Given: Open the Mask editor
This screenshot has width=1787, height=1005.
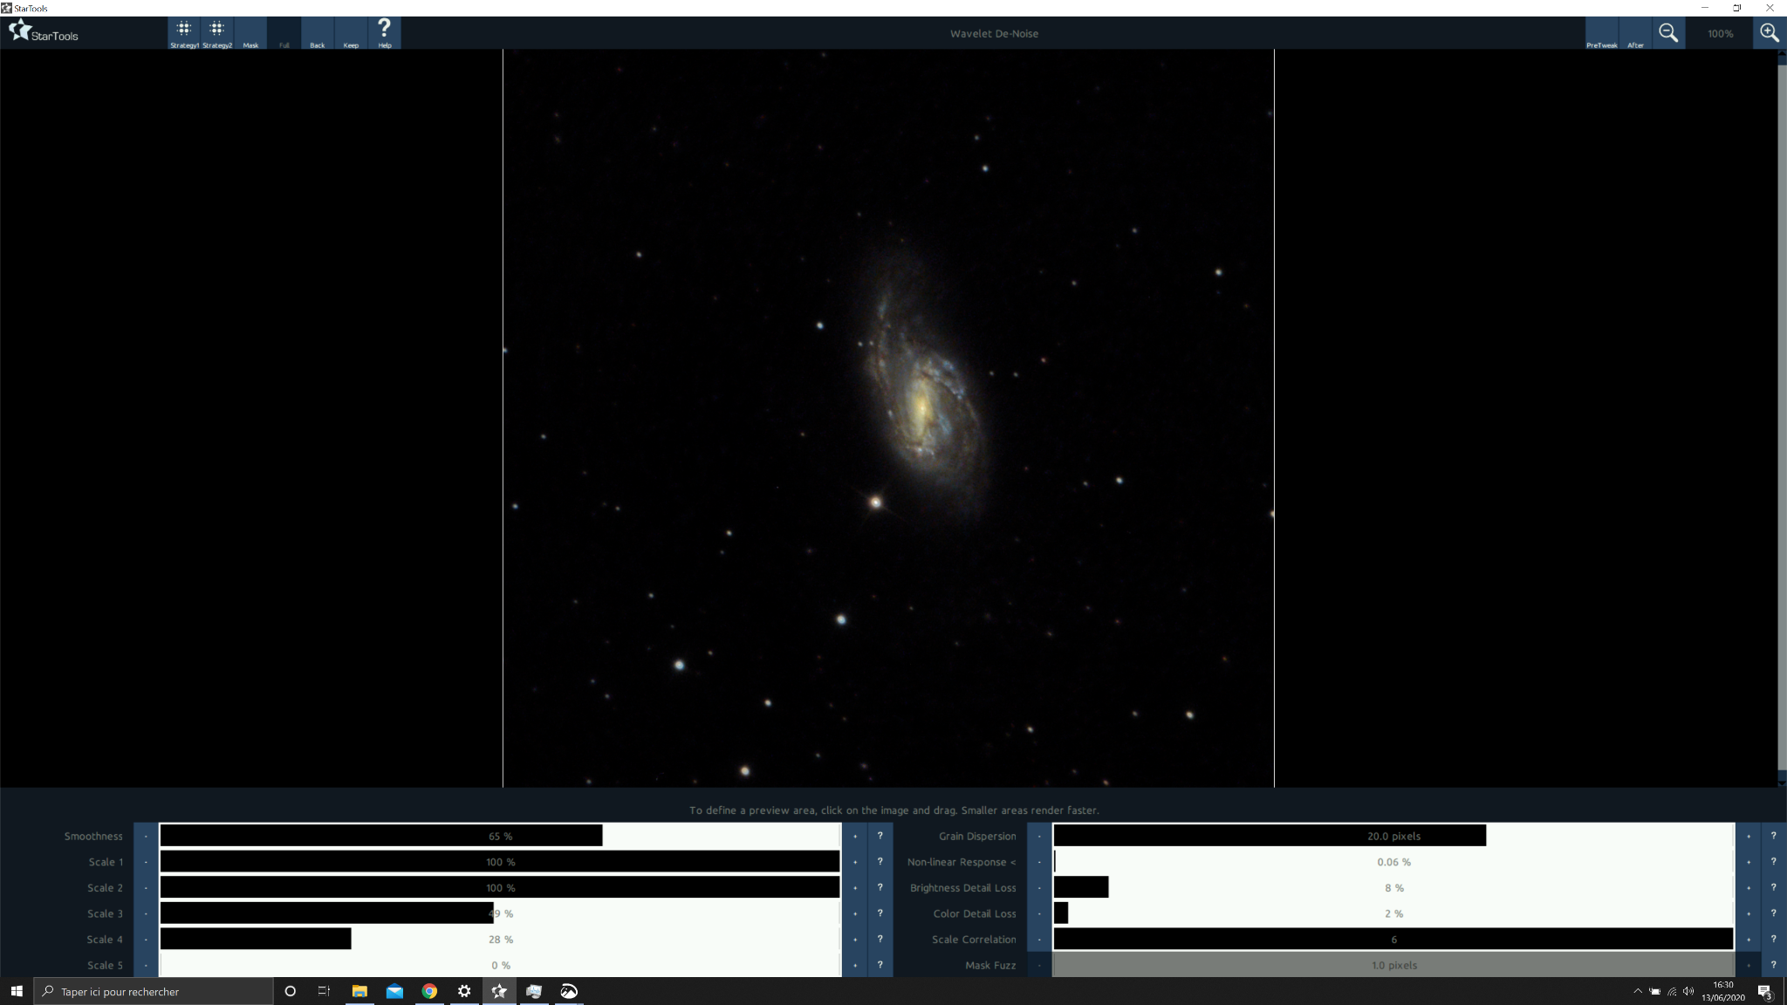Looking at the screenshot, I should (x=250, y=33).
